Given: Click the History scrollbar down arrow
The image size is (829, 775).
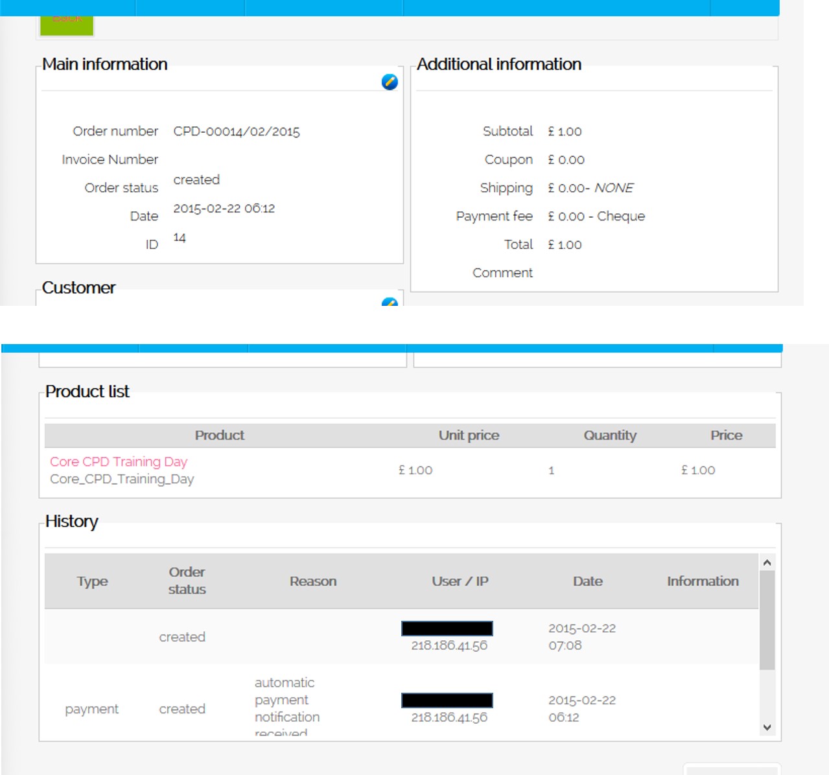Looking at the screenshot, I should click(x=767, y=727).
